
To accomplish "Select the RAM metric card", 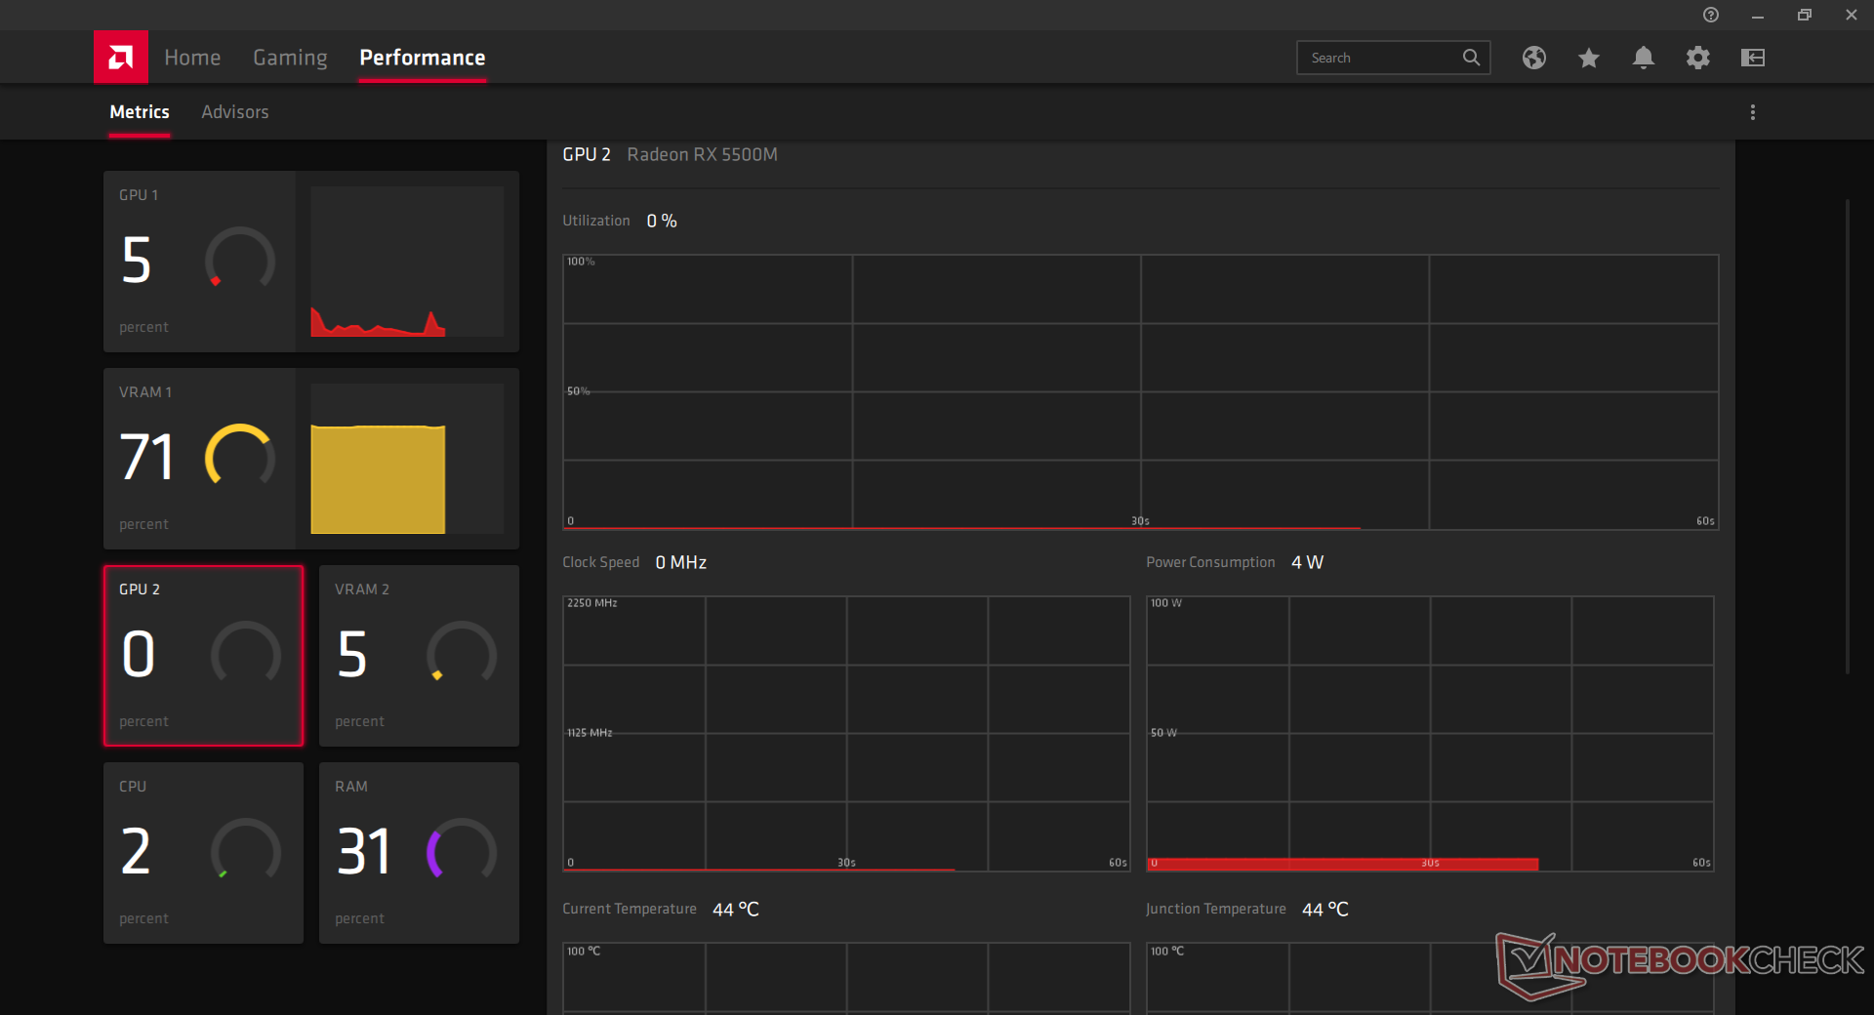I will coord(420,853).
